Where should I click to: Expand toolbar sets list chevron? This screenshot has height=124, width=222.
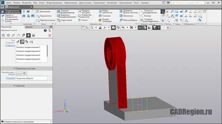pos(11,24)
